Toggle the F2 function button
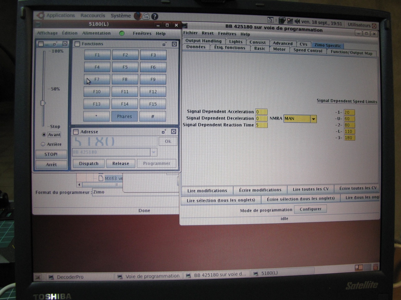 (125, 55)
